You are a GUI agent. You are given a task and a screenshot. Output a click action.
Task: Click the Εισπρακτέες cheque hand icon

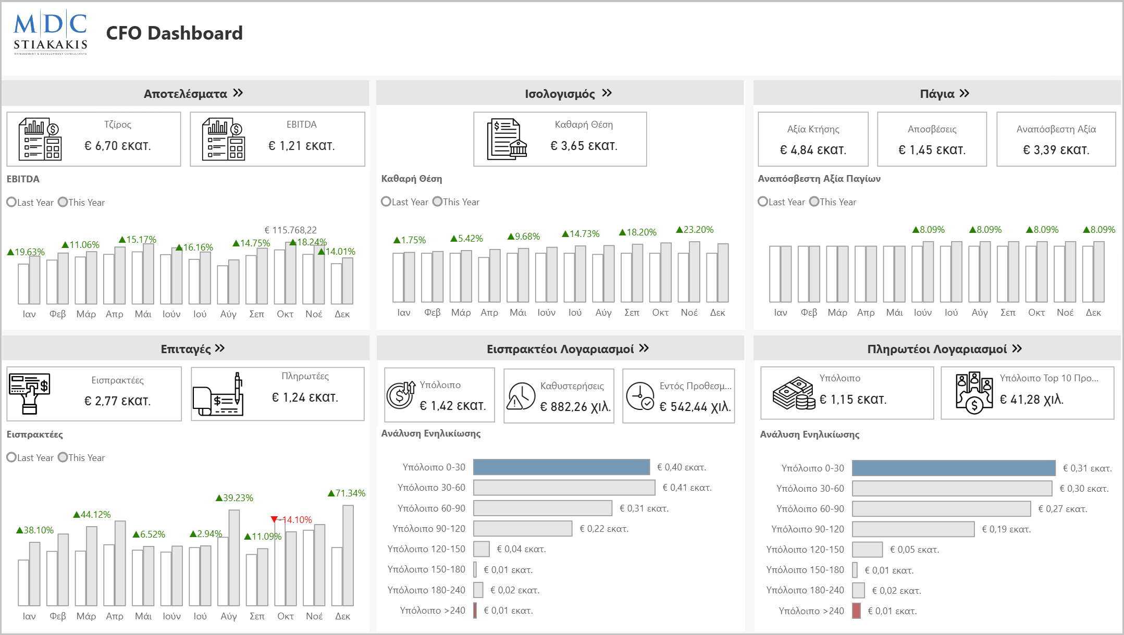[29, 394]
